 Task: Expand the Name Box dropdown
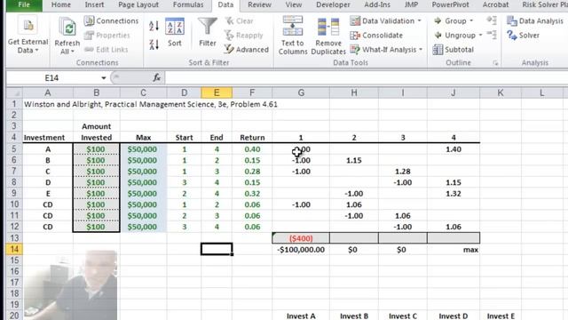(x=104, y=77)
